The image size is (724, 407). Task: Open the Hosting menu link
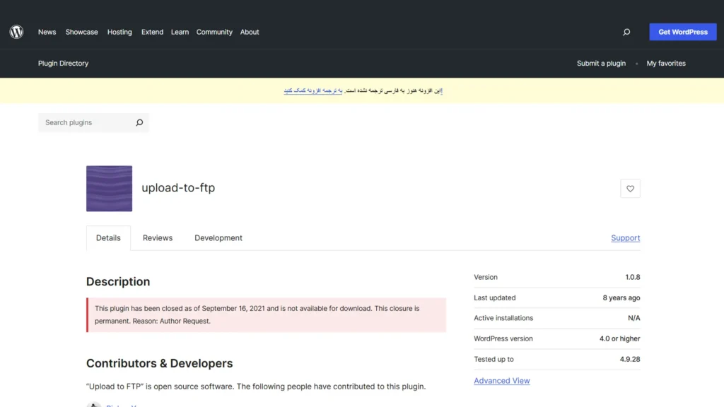[119, 32]
